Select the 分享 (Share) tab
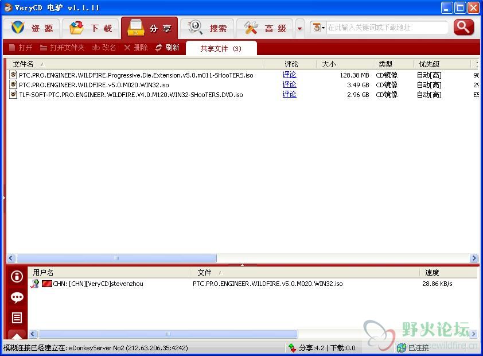 (x=149, y=28)
